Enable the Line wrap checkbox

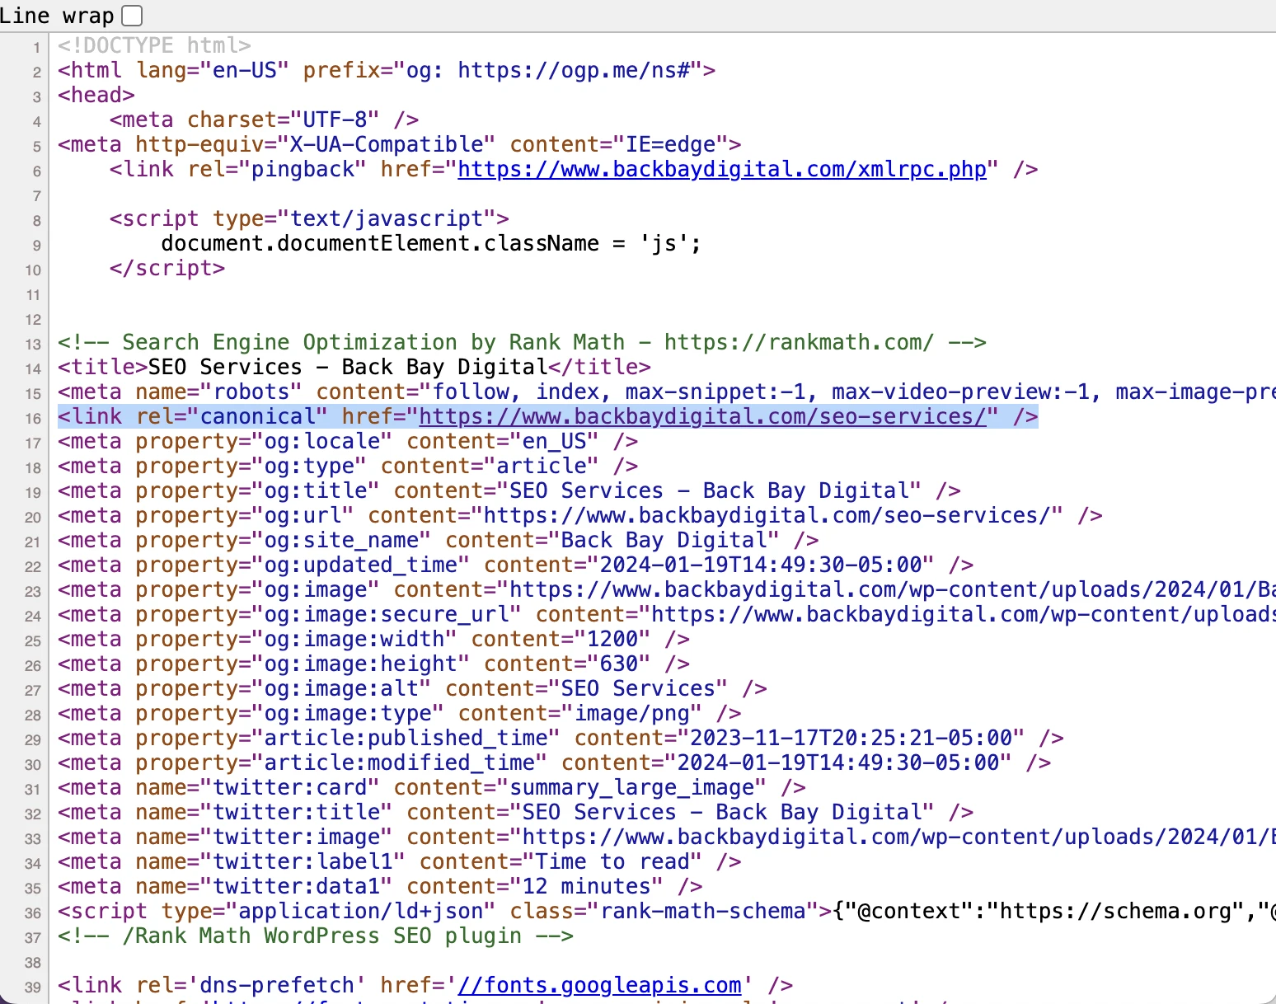(132, 16)
